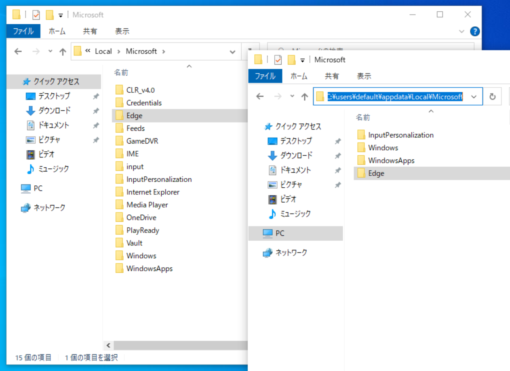Open the ホーム tab in the back window
Viewport: 510px width, 371px height.
57,31
